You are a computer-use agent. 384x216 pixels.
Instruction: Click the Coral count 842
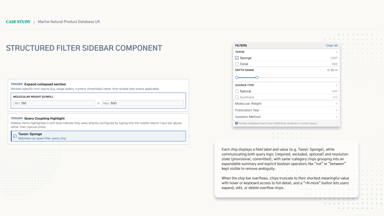click(335, 64)
